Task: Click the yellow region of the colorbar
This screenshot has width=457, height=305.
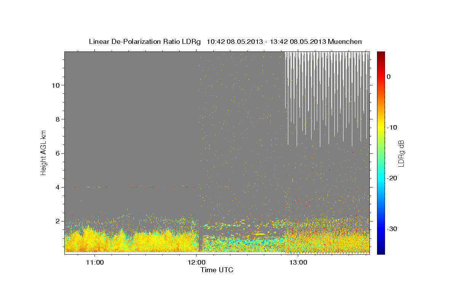Action: 381,126
